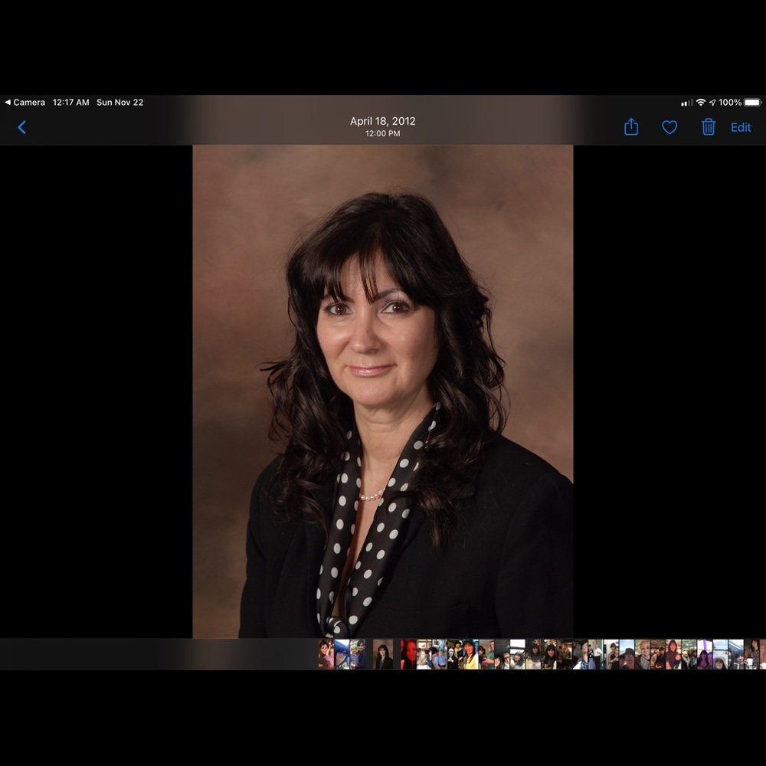Open the 12:00 PM timestamp label
This screenshot has width=766, height=766.
pos(383,133)
